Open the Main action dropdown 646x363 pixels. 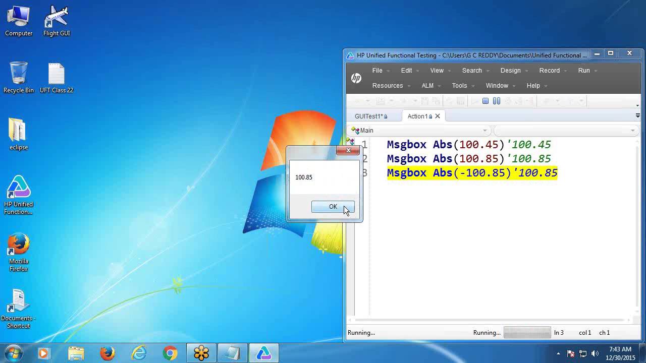coord(420,131)
